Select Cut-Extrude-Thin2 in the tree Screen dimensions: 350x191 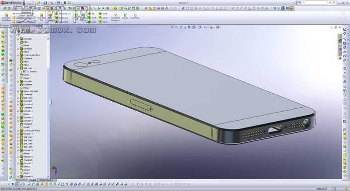coord(30,130)
